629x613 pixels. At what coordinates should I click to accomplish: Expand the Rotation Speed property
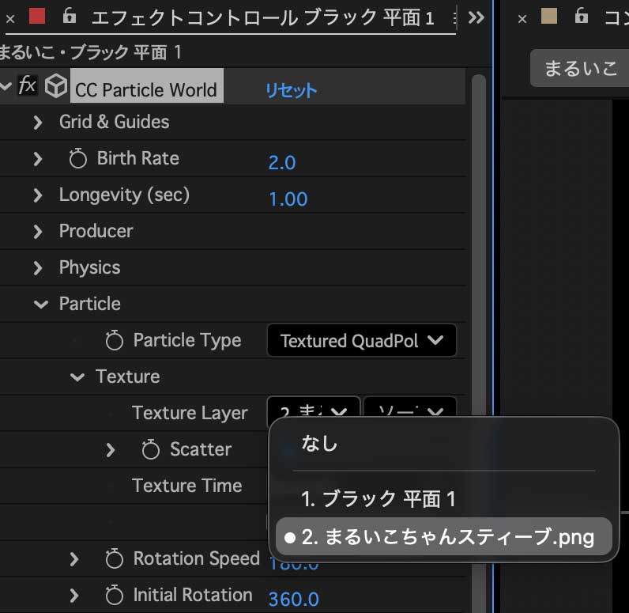point(73,559)
